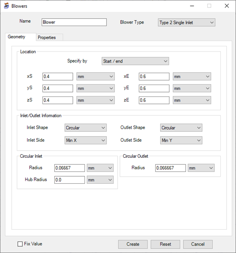This screenshot has height=253, width=236.
Task: Click the Name text field
Action: point(74,22)
